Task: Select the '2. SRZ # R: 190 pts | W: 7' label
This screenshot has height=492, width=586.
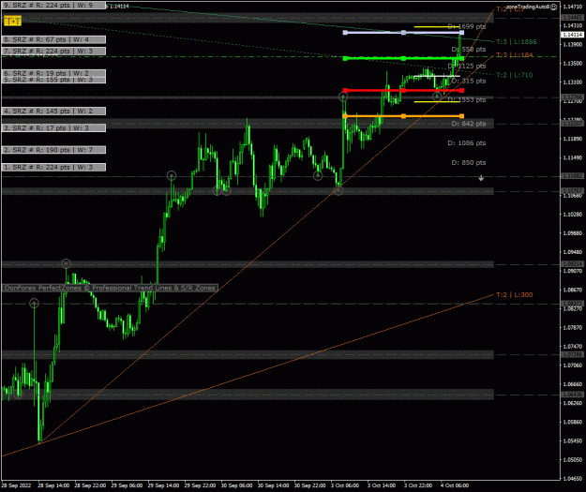Action: [53, 150]
